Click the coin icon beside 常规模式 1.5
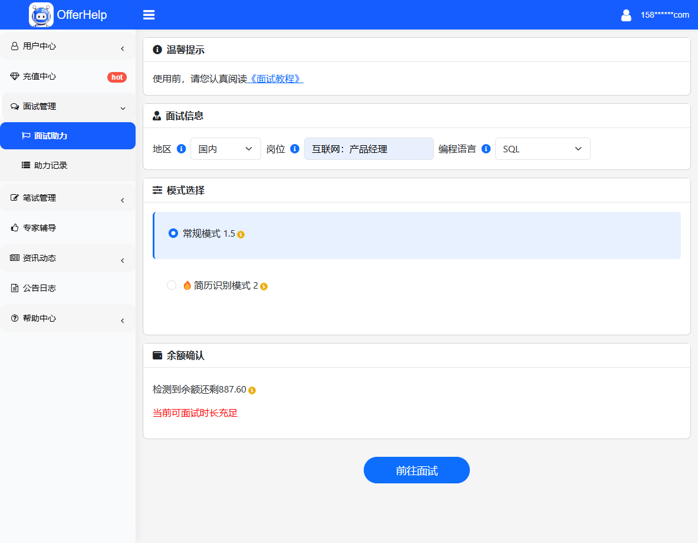Viewport: 698px width, 543px height. 241,234
